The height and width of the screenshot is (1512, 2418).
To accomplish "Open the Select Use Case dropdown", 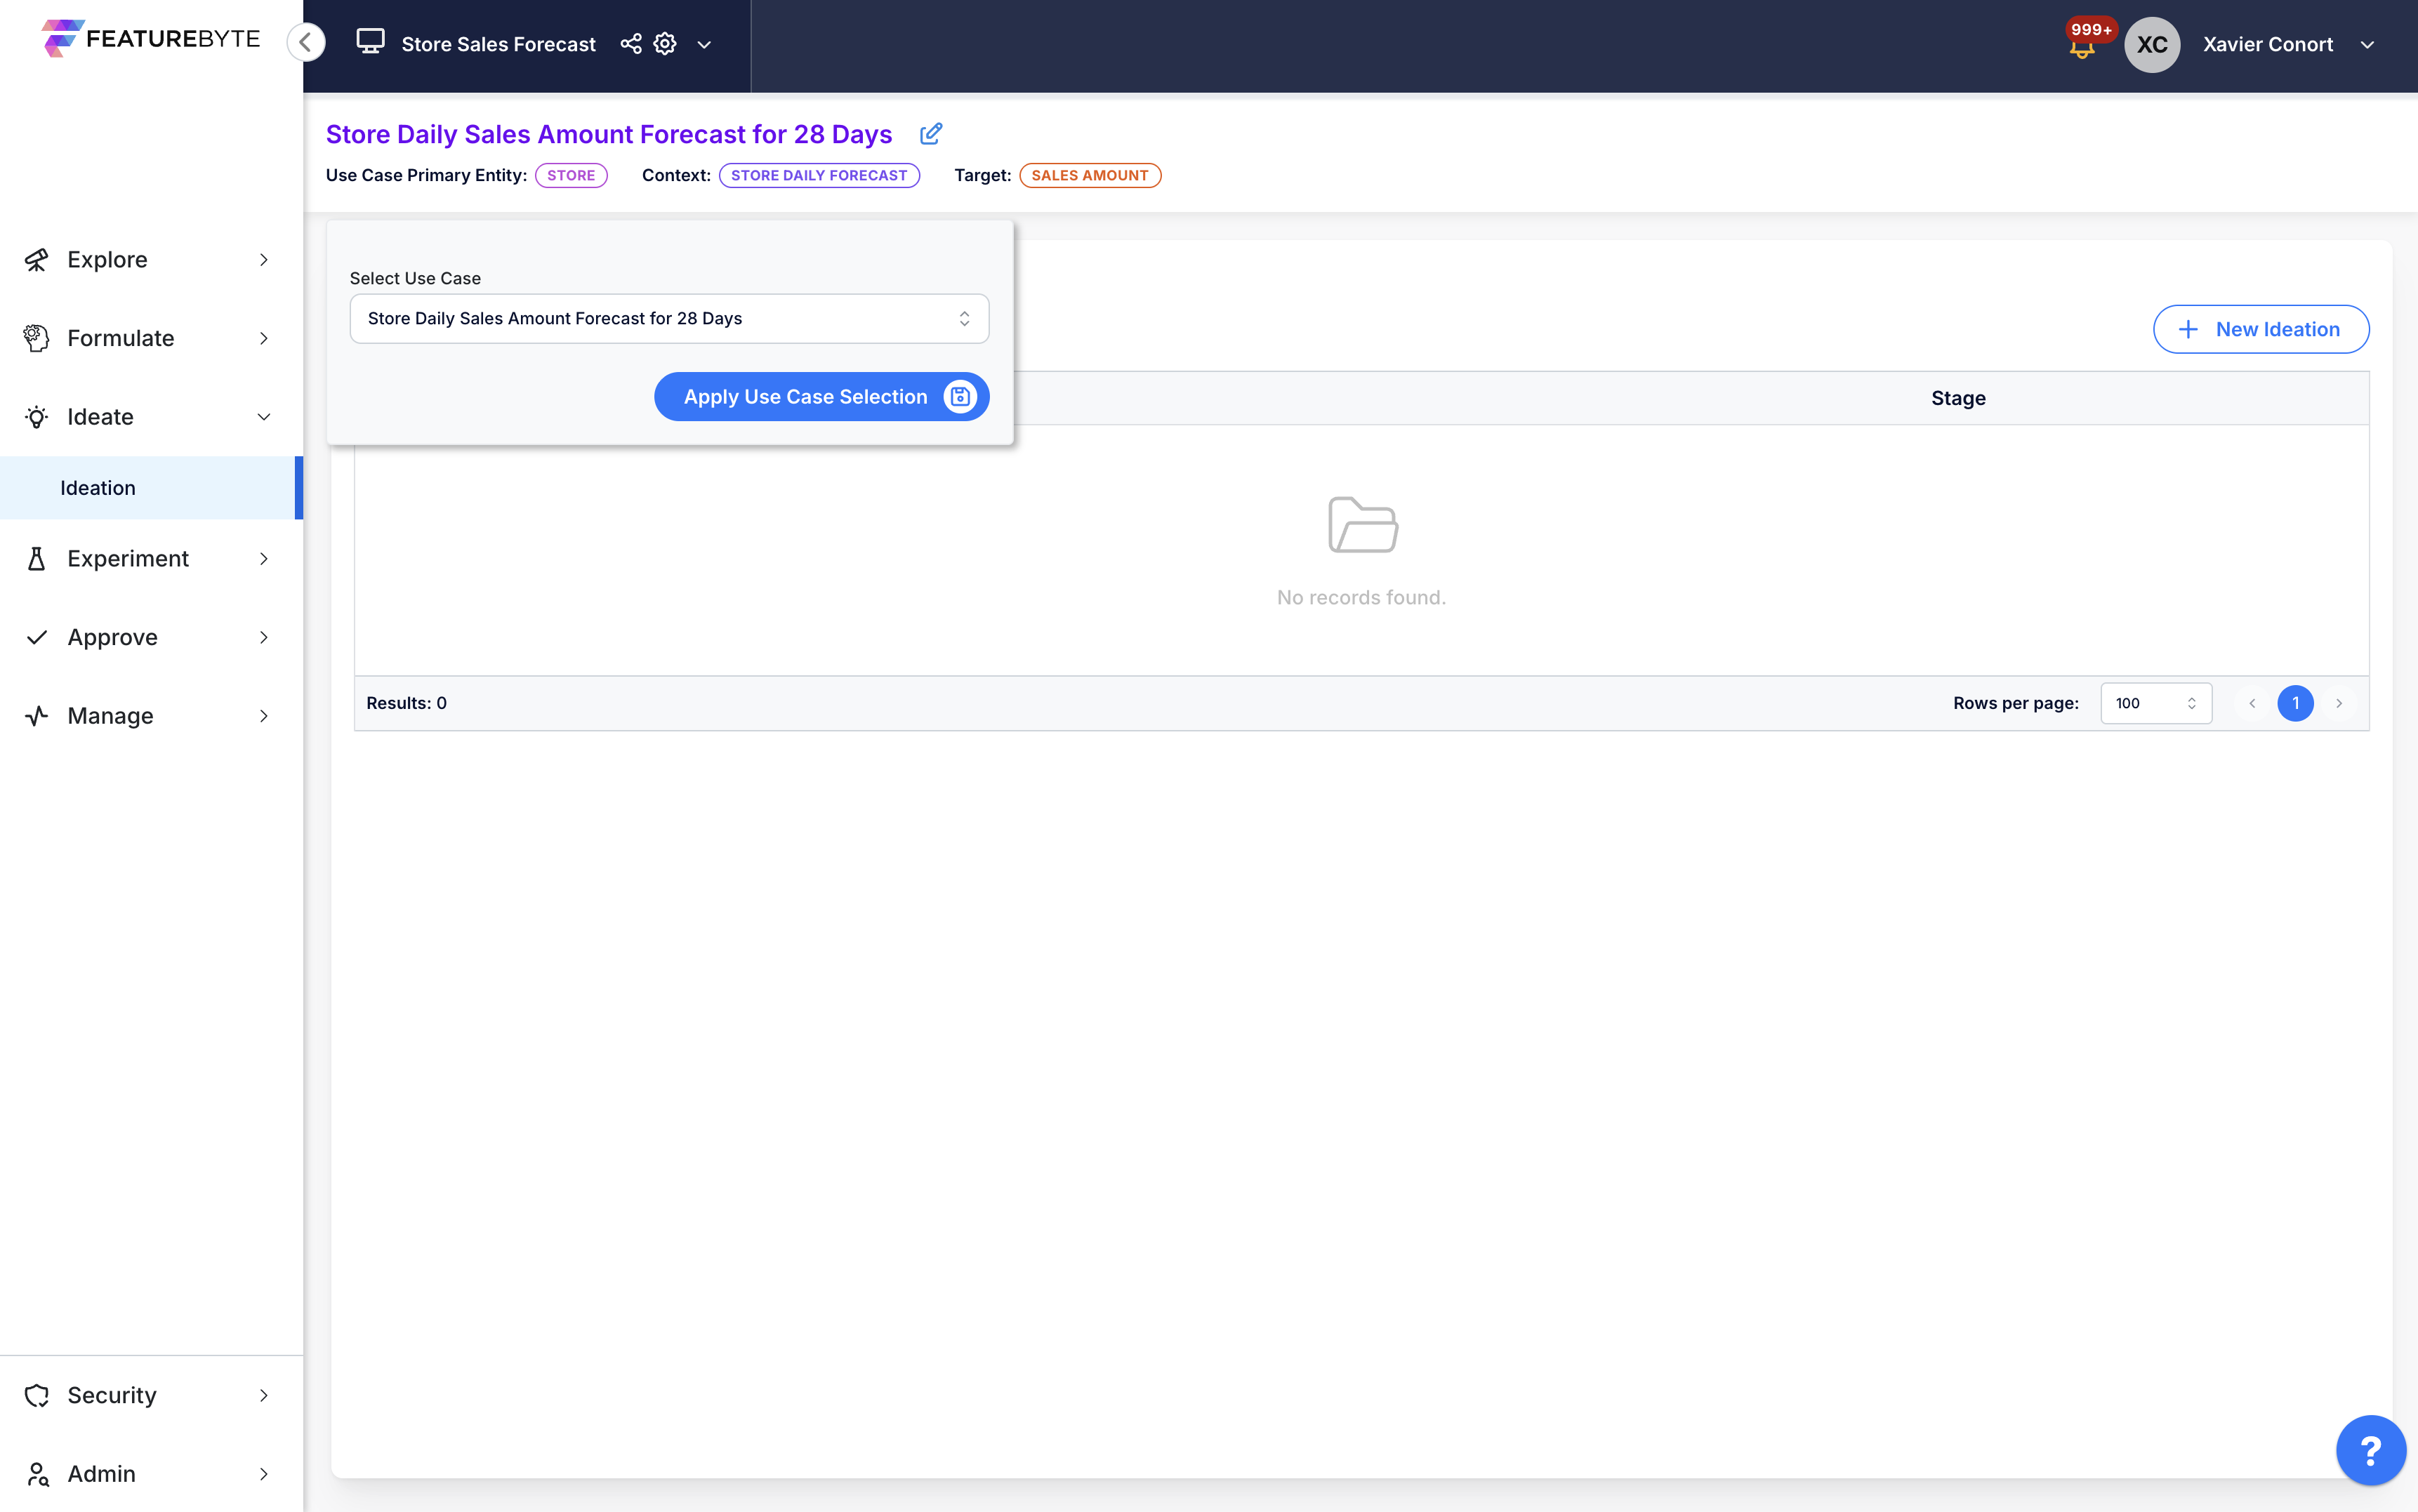I will [x=669, y=318].
